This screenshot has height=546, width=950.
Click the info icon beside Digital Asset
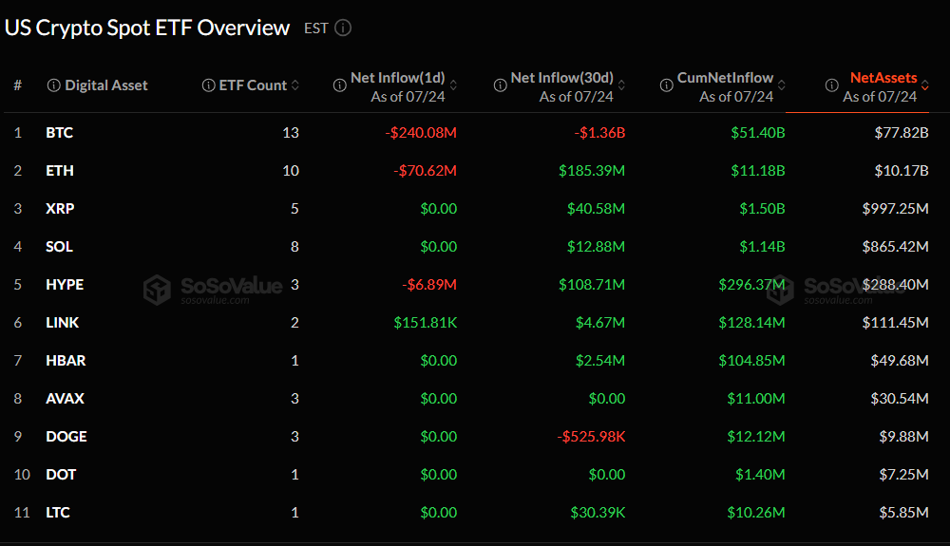pyautogui.click(x=53, y=85)
